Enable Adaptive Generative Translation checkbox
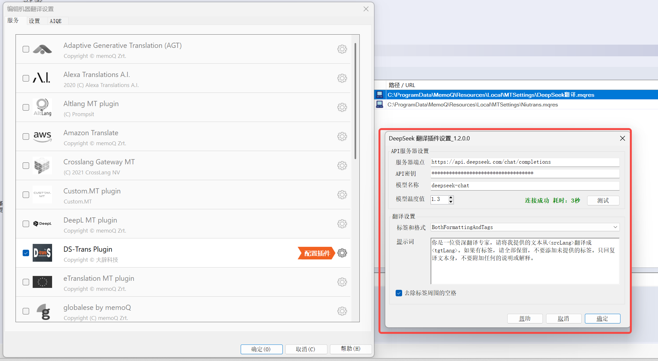 pos(26,49)
